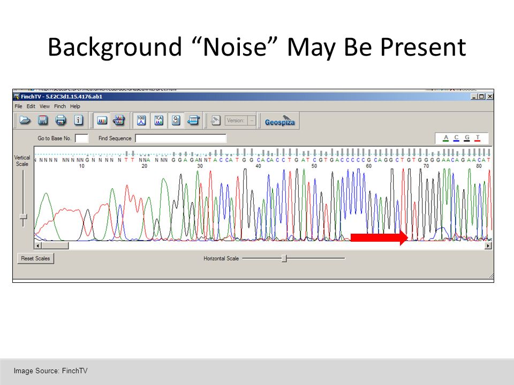Toggle base position numbers (100) display

point(141,120)
